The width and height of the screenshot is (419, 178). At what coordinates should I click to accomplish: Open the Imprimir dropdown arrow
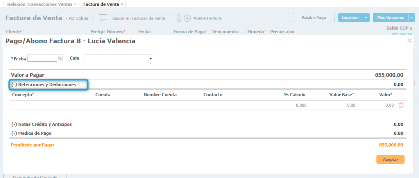(x=366, y=18)
